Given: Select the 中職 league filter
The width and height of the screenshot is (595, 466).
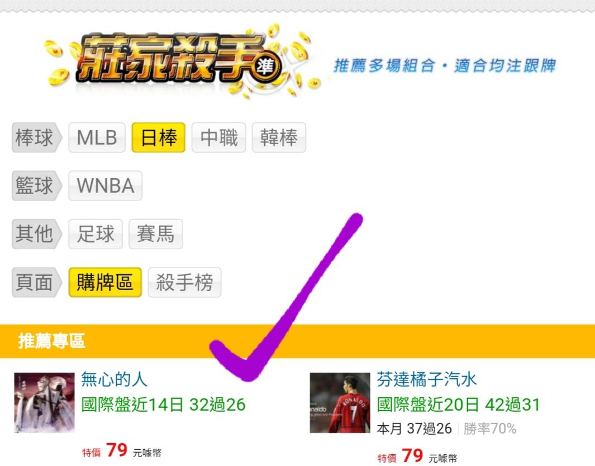Looking at the screenshot, I should pyautogui.click(x=218, y=137).
